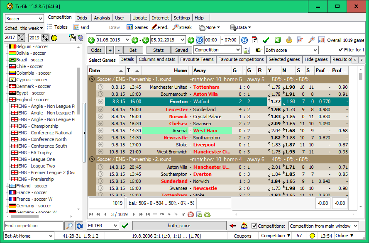Open the Sched. this week dropdown

[24, 28]
